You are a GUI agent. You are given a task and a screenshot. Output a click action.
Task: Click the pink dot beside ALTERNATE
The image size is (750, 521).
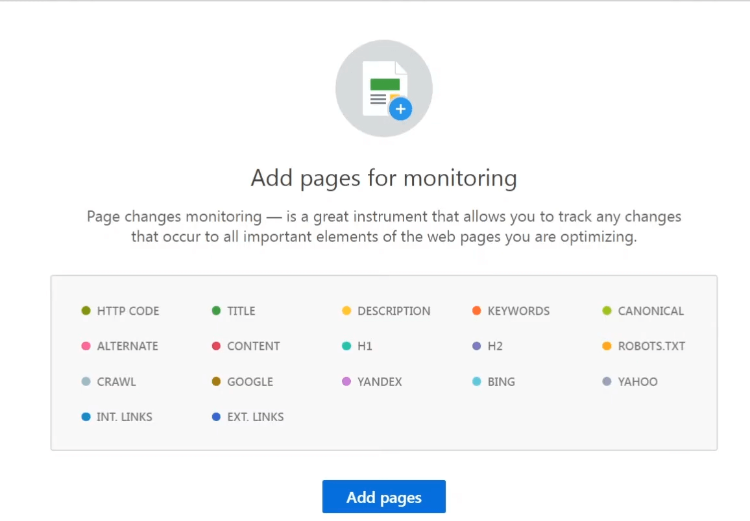pyautogui.click(x=86, y=346)
